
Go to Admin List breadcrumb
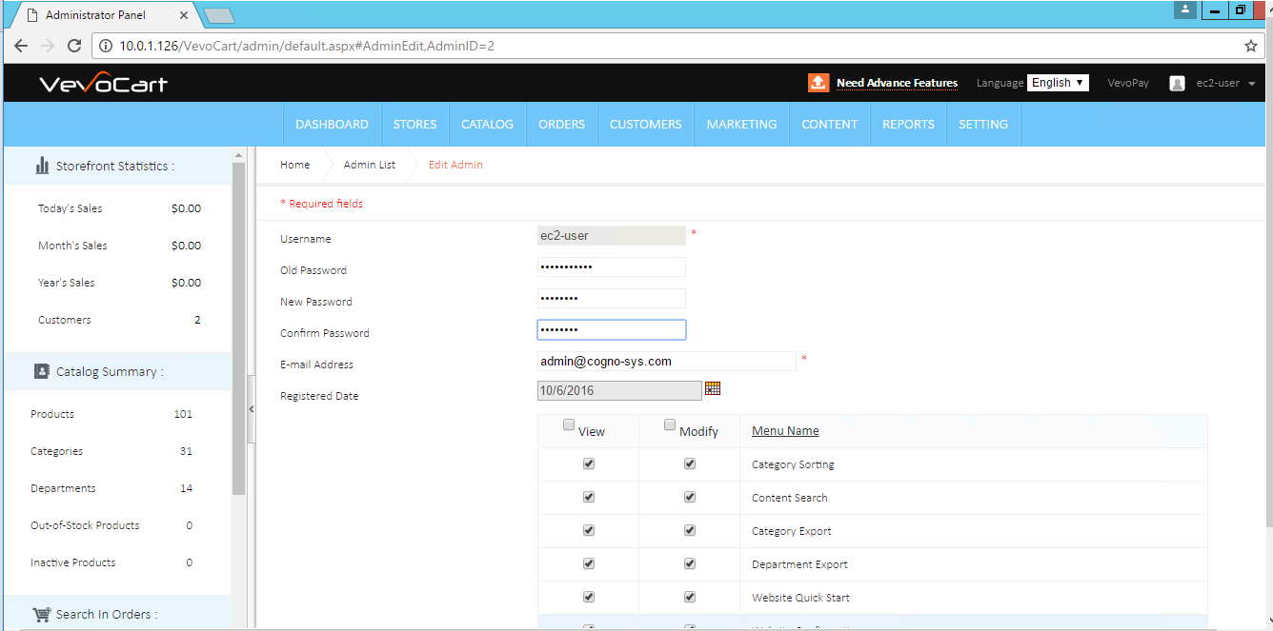369,165
